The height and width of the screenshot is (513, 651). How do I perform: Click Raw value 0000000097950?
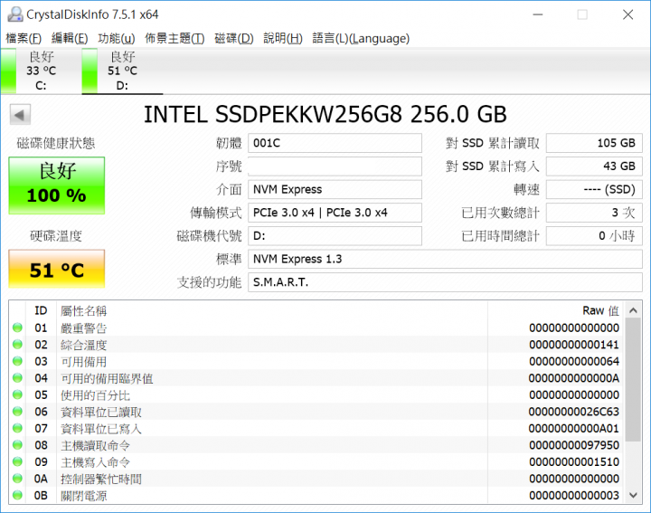point(574,445)
